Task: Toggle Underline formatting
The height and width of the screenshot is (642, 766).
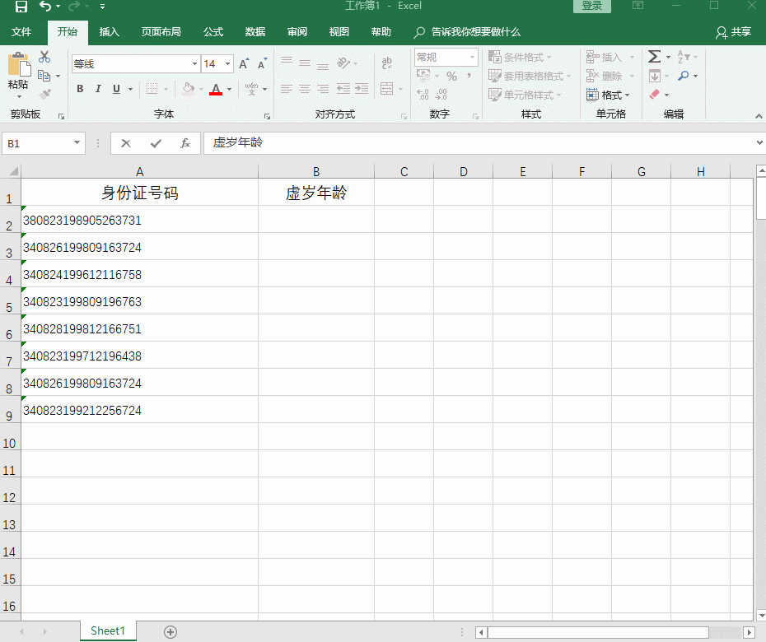Action: (116, 89)
